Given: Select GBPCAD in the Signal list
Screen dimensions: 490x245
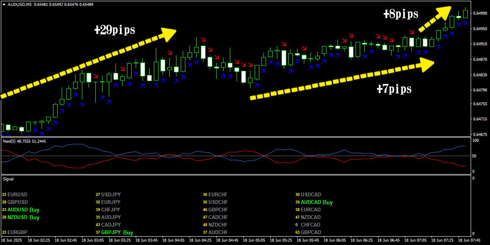Looking at the screenshot, I should coord(311,232).
